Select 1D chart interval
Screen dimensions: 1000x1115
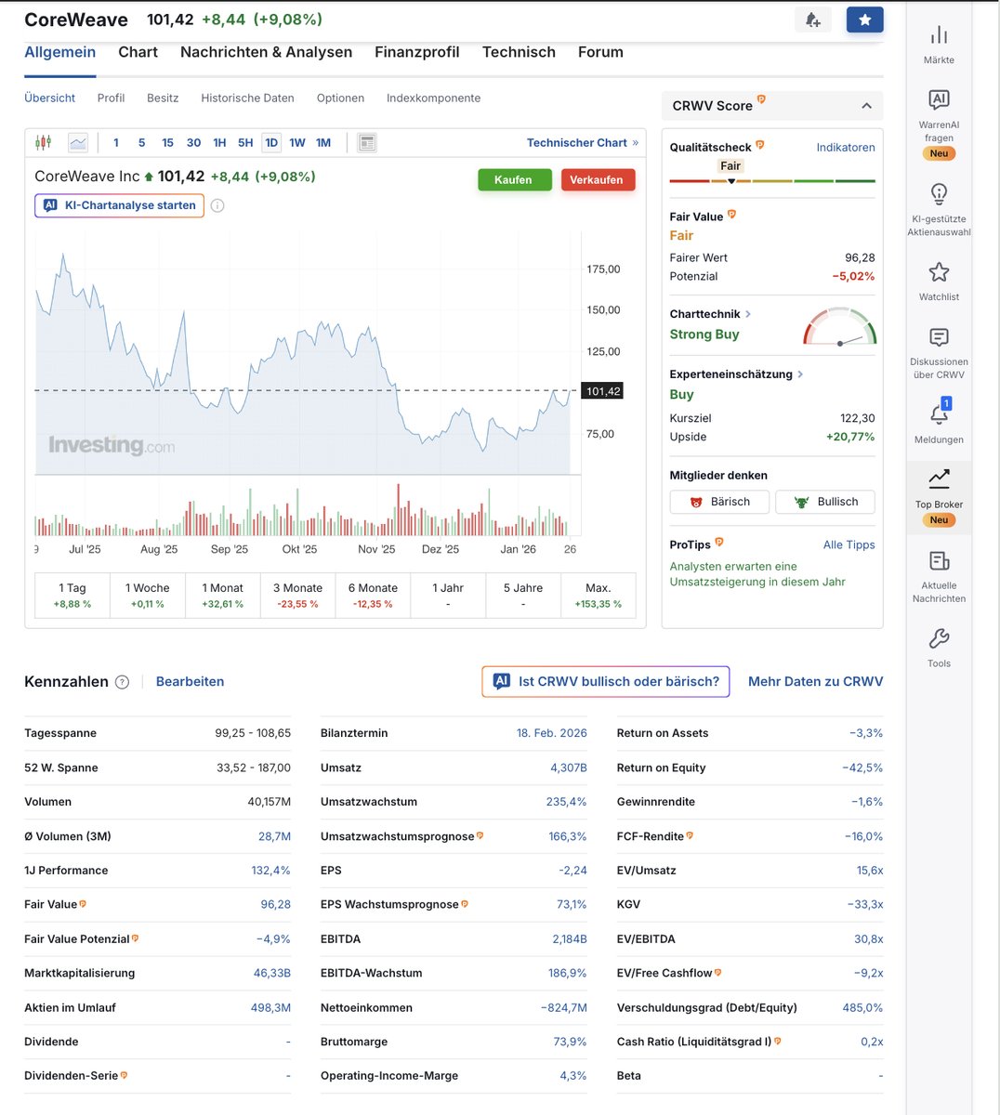271,143
